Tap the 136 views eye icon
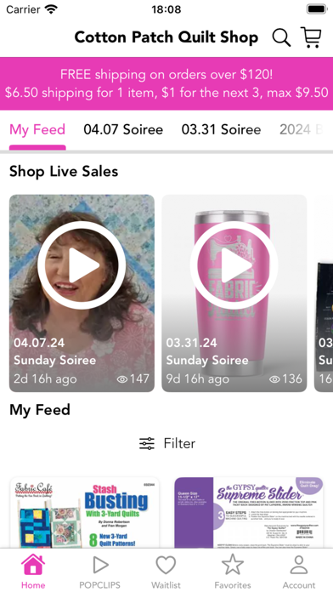The width and height of the screenshot is (333, 592). (274, 379)
